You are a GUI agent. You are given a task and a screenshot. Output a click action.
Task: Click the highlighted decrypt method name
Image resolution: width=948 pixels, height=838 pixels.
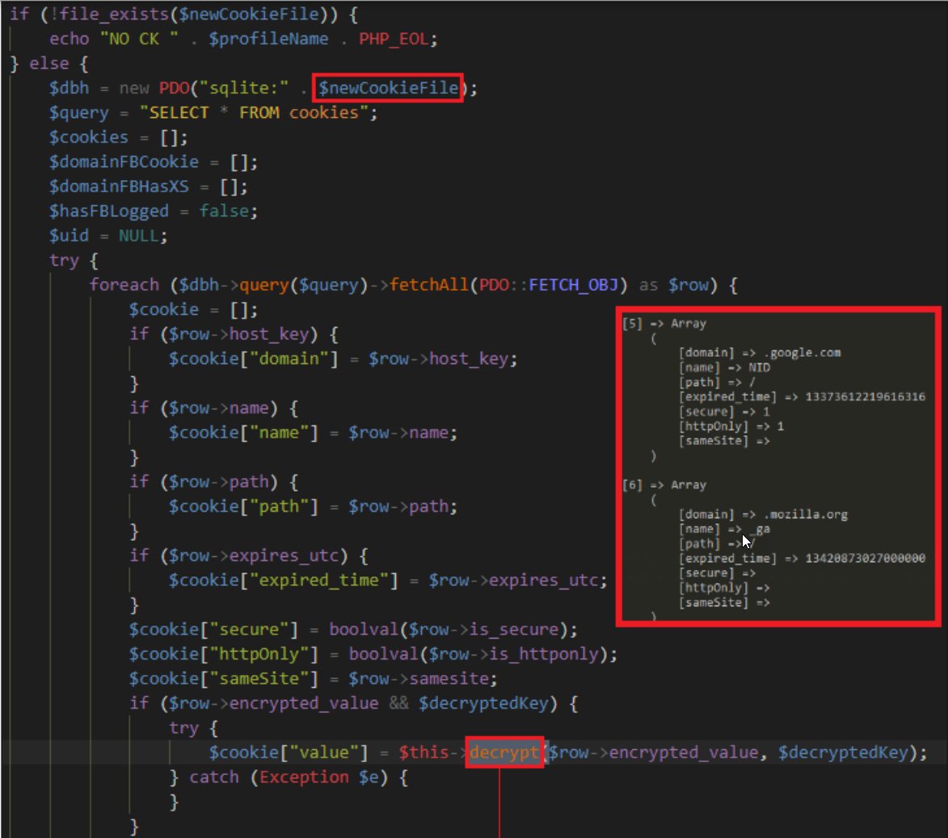[503, 752]
